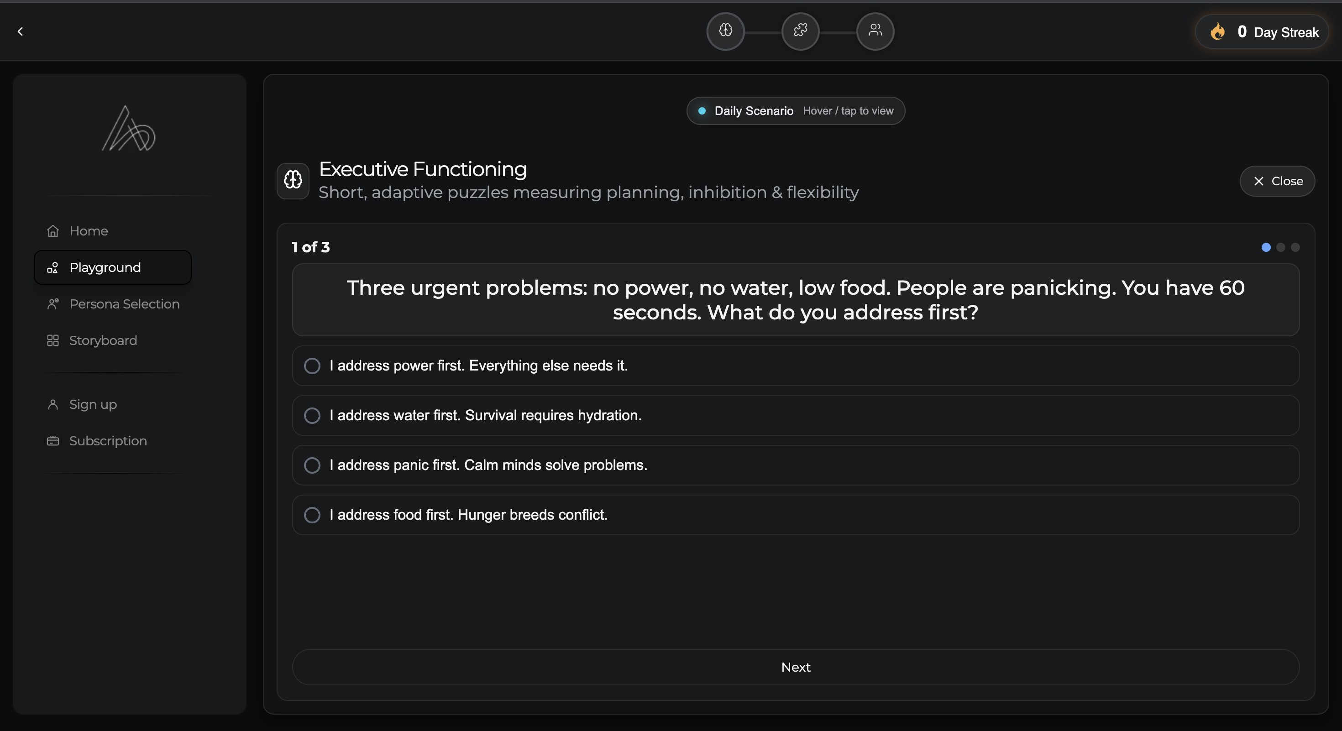Click the puzzle piece stepper icon
The width and height of the screenshot is (1342, 731).
pos(800,31)
